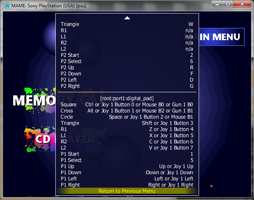Choose the P2 Select mapping row
254x200 pixels.
click(x=127, y=61)
